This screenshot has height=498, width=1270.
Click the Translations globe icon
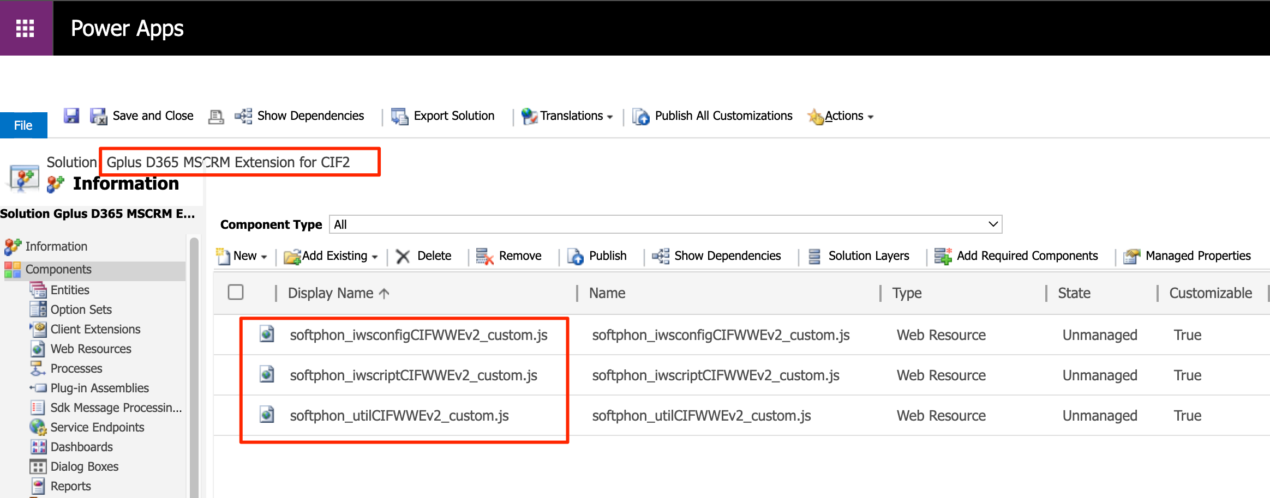529,116
